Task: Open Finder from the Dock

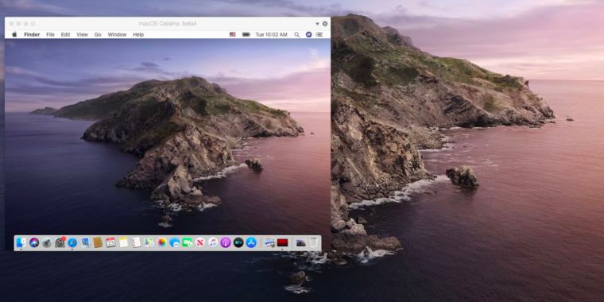Action: 21,242
